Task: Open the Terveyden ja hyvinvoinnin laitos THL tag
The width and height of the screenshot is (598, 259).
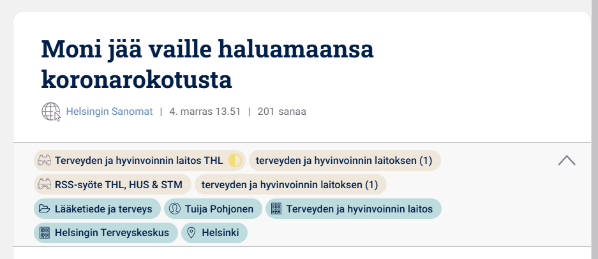Action: (x=138, y=161)
